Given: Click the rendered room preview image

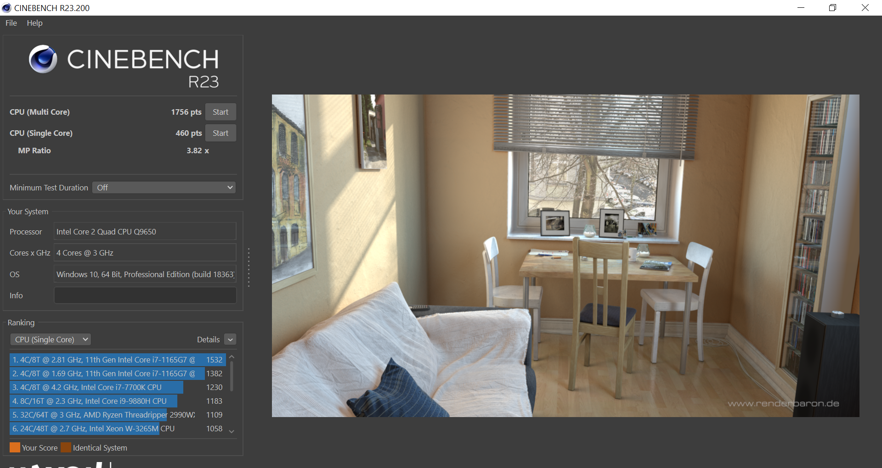Looking at the screenshot, I should [x=565, y=256].
